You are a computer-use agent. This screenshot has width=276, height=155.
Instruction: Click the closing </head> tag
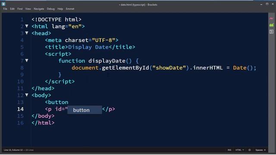43,88
